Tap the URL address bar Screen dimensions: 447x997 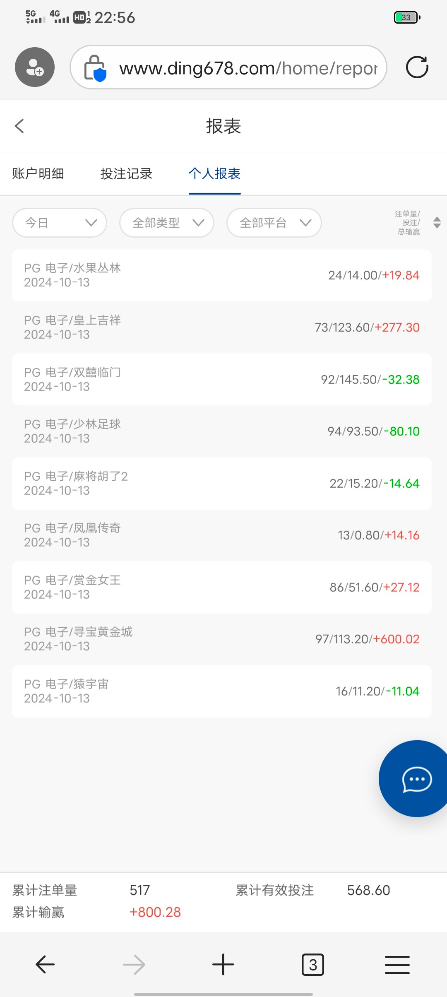click(248, 68)
